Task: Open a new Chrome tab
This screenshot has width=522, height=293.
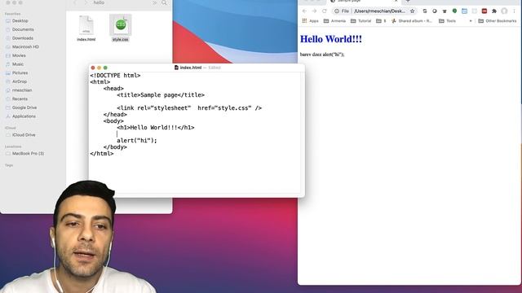Action: tap(408, 2)
